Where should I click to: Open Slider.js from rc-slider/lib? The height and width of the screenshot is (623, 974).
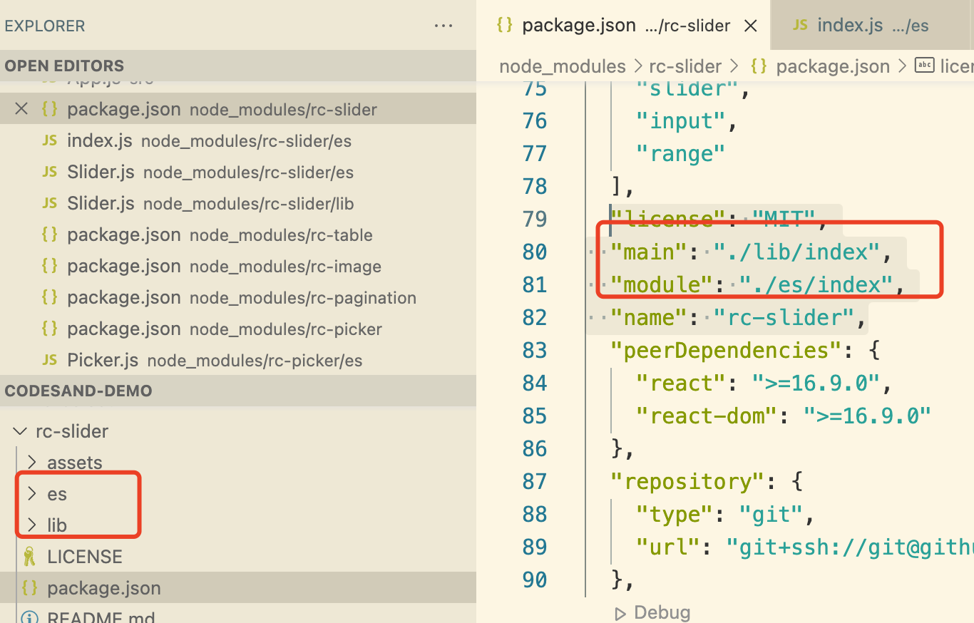[x=101, y=204]
